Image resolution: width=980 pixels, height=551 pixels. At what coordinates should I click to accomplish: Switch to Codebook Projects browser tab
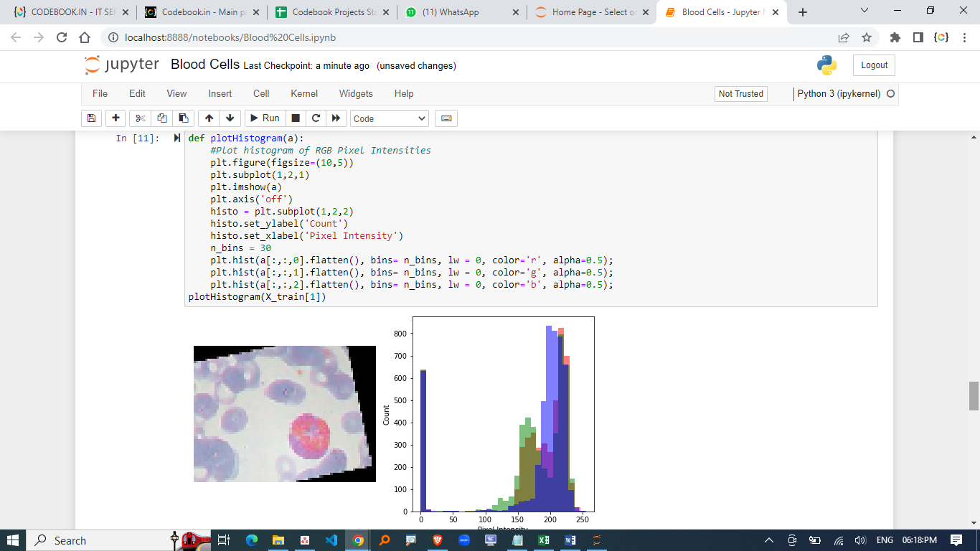pos(331,12)
